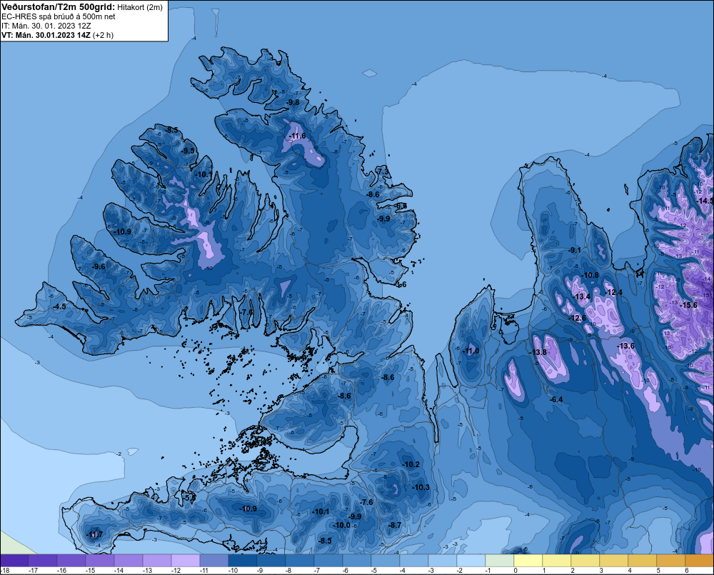Select the legend swatch between -4 and -3
The image size is (714, 575).
pyautogui.click(x=413, y=561)
